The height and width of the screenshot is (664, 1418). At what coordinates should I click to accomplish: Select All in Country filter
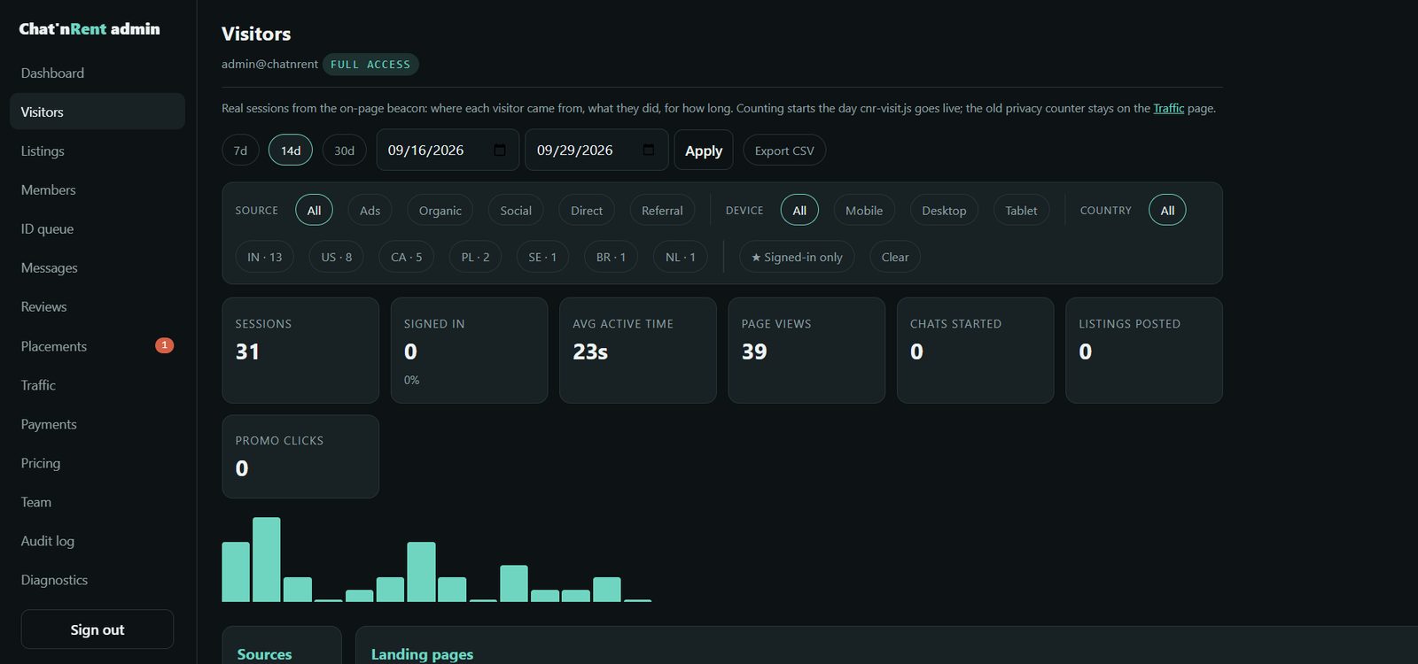[1167, 210]
